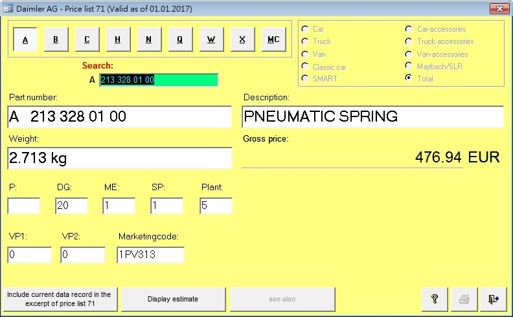Screen dimensions: 513x317
Task: Choose the Classic car option
Action: [305, 67]
